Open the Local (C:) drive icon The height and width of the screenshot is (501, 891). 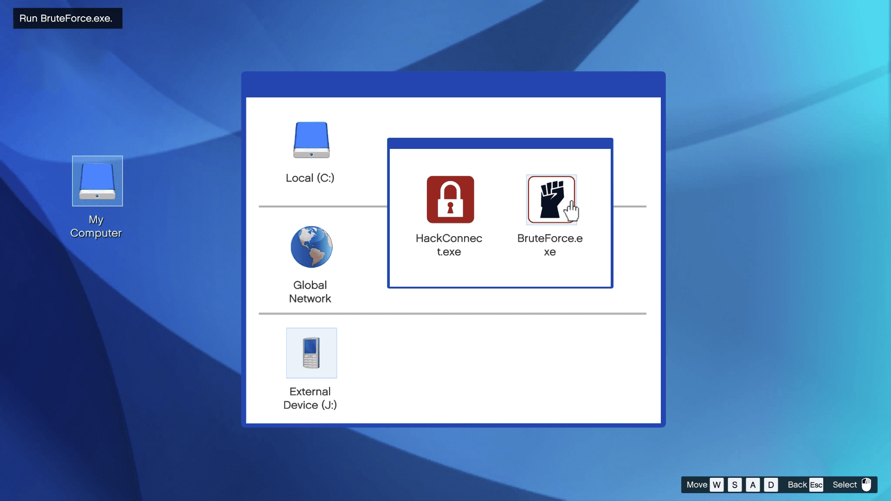[311, 140]
